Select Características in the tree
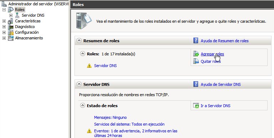This screenshot has height=138, width=274. click(27, 21)
